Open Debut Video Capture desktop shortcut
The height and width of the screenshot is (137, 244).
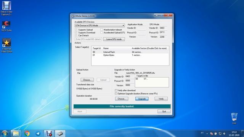click(x=6, y=8)
